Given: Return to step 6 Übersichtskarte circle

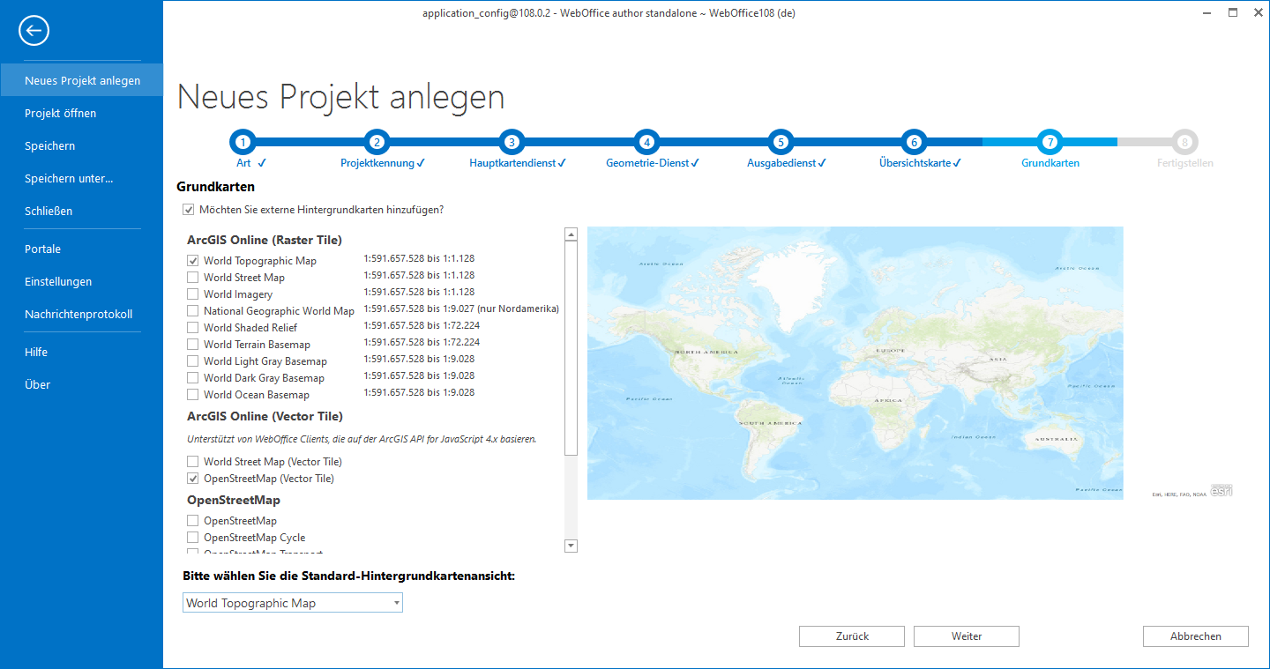Looking at the screenshot, I should (x=914, y=141).
